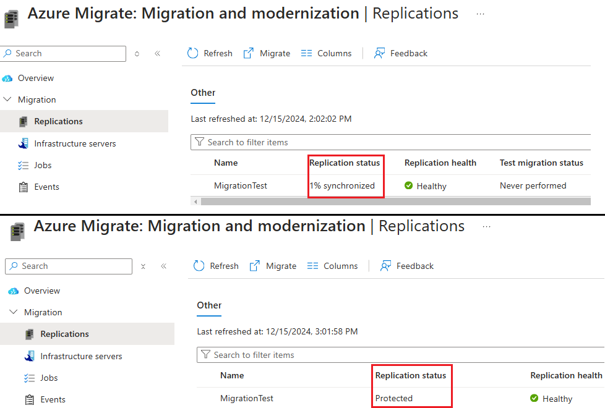The width and height of the screenshot is (605, 408).
Task: Sort by Replication status column in bottom table
Action: click(x=411, y=375)
